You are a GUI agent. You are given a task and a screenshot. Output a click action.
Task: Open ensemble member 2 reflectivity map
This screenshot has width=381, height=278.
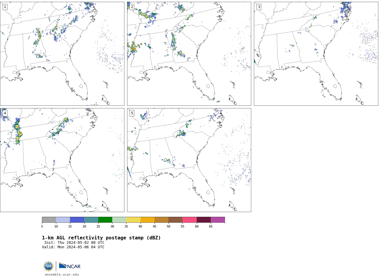coord(189,54)
